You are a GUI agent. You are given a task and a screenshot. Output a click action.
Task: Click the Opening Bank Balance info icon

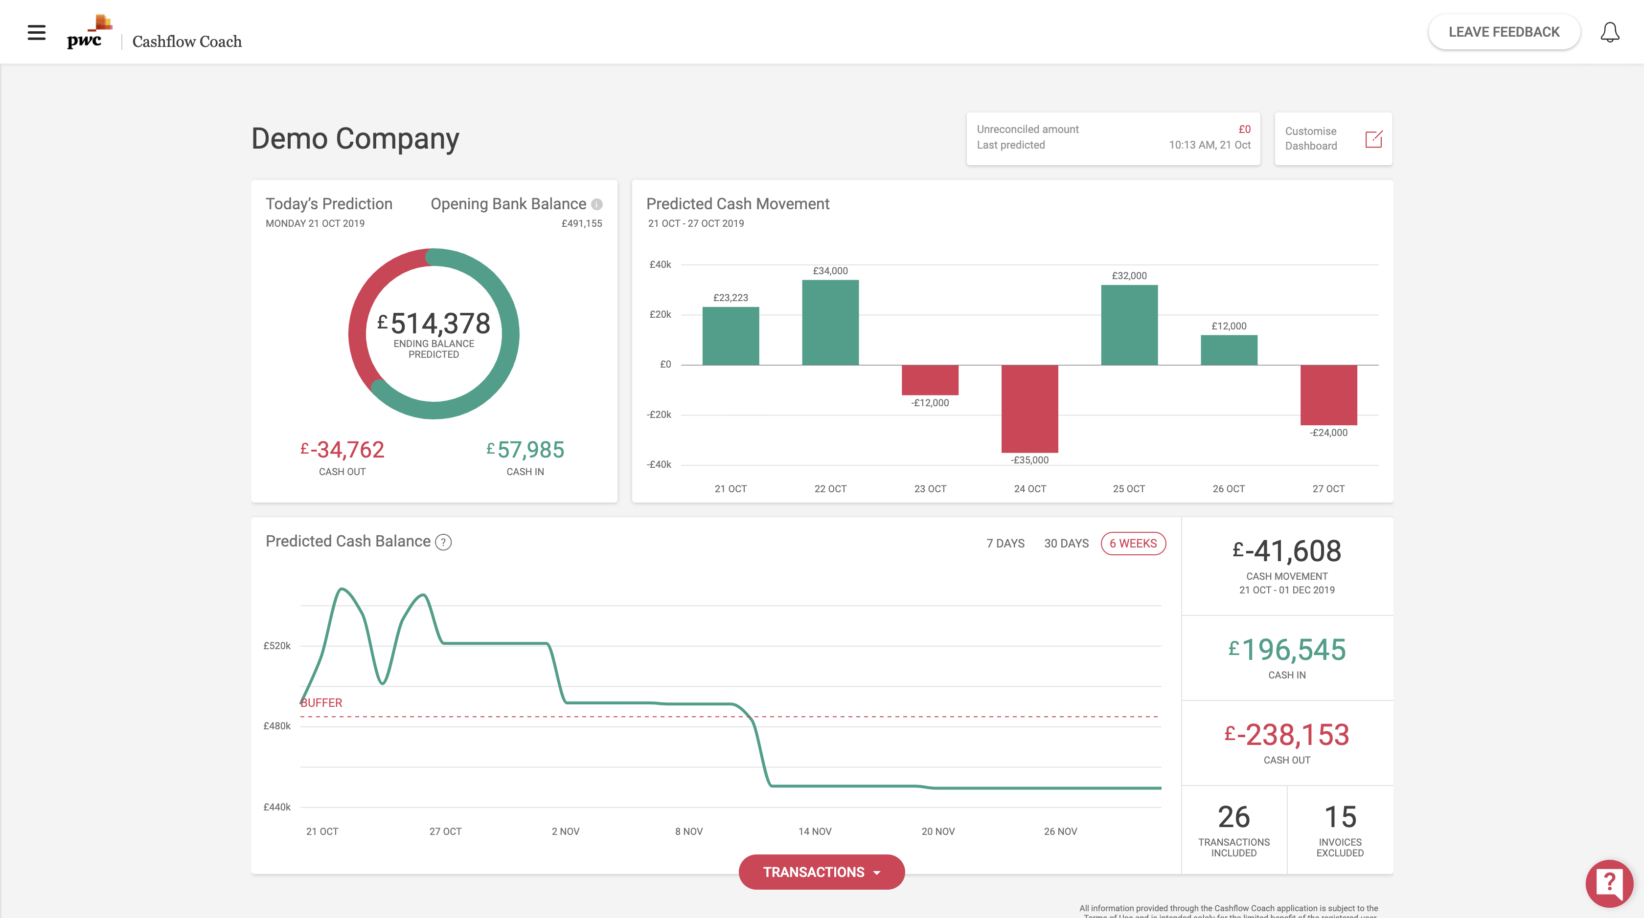597,205
